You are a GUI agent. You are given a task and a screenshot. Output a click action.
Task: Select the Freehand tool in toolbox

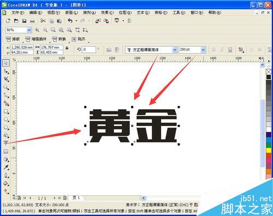[x=6, y=95]
